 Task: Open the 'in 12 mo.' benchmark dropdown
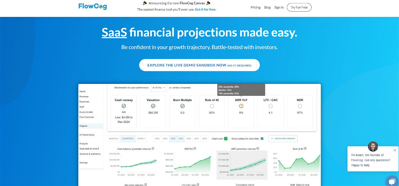tap(159, 88)
